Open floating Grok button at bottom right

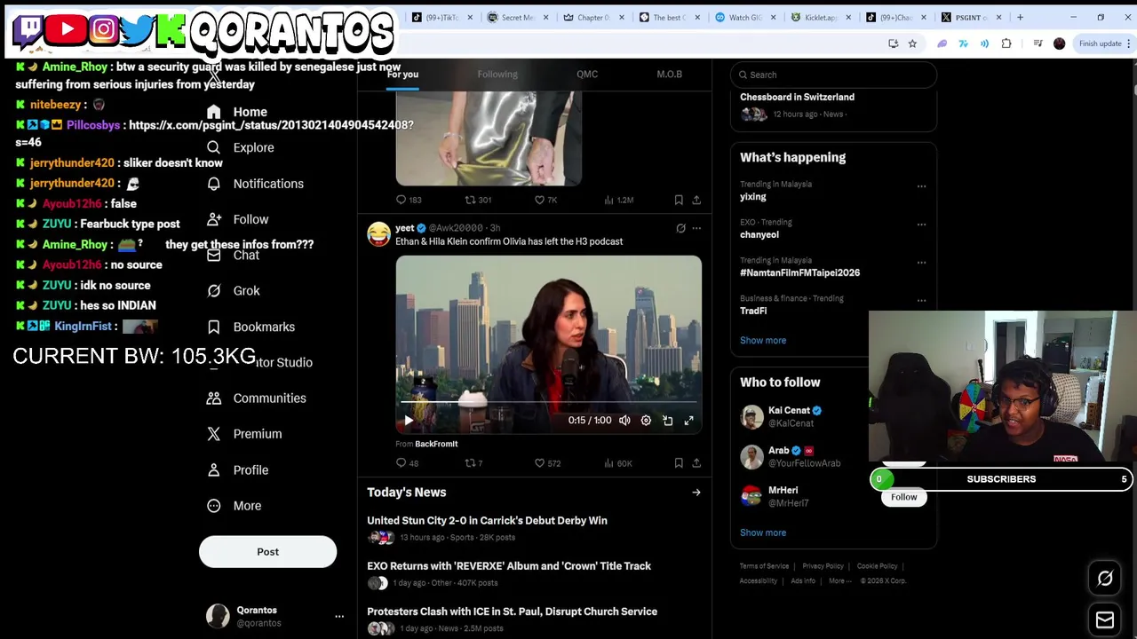tap(1105, 579)
